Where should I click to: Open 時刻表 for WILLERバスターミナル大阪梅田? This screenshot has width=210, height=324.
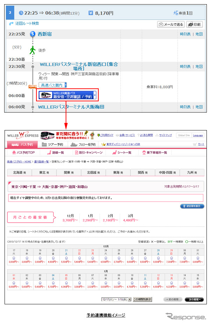(x=185, y=107)
